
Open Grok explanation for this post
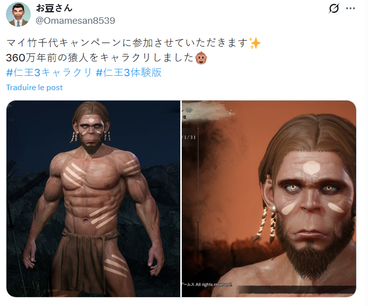pyautogui.click(x=334, y=8)
